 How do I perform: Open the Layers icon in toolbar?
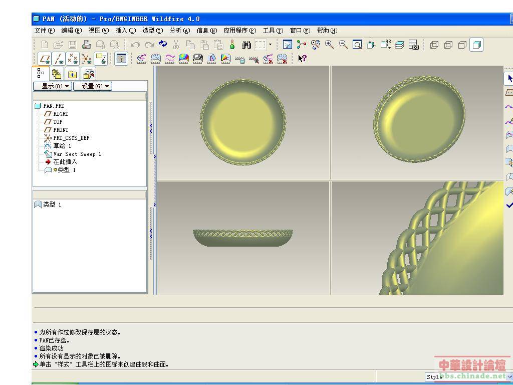tap(399, 45)
